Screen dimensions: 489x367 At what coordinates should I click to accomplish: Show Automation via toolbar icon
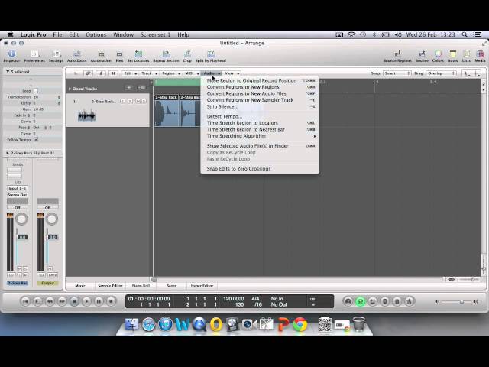[101, 56]
